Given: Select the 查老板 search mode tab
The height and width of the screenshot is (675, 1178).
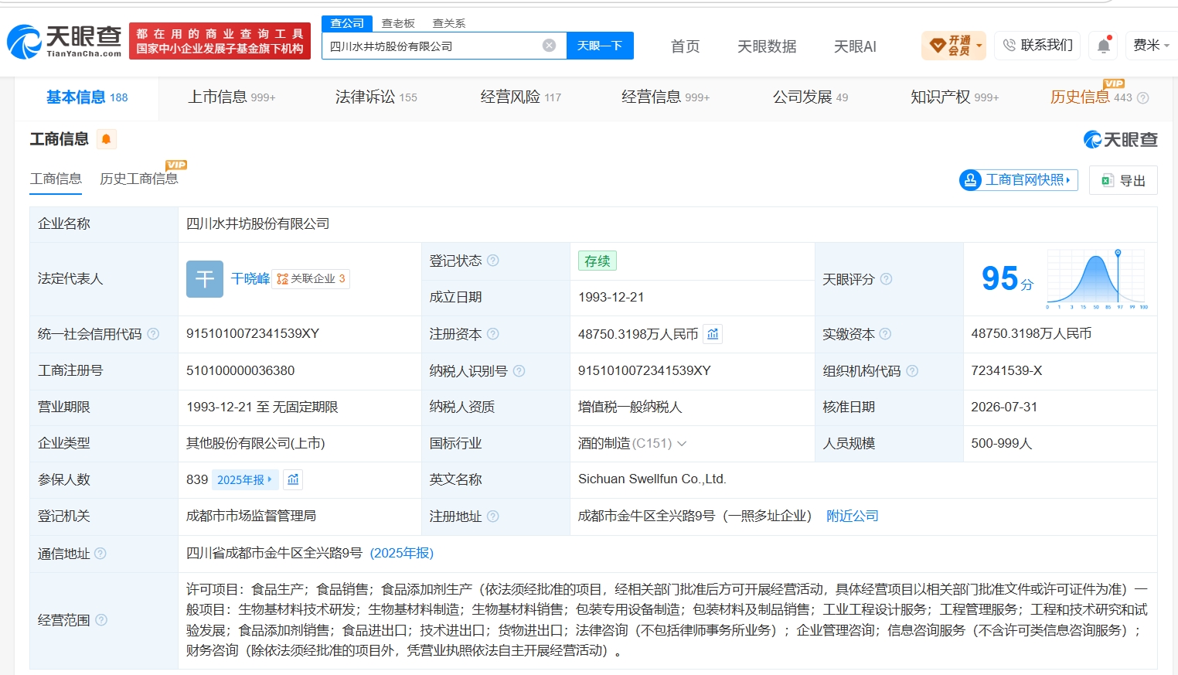Looking at the screenshot, I should [x=398, y=23].
